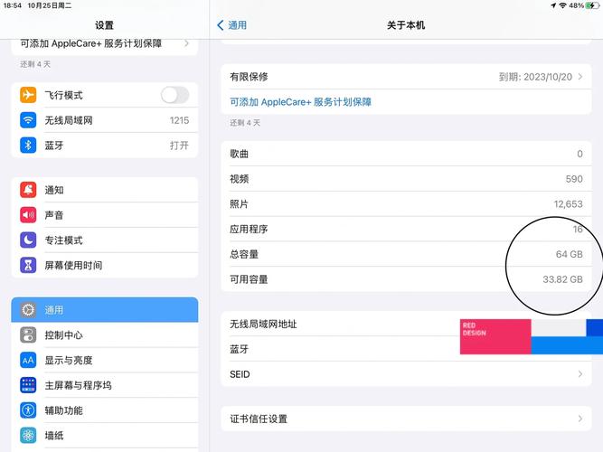This screenshot has height=452, width=603.
Task: Tap blue AppleCare+ link in About pane
Action: pyautogui.click(x=300, y=102)
